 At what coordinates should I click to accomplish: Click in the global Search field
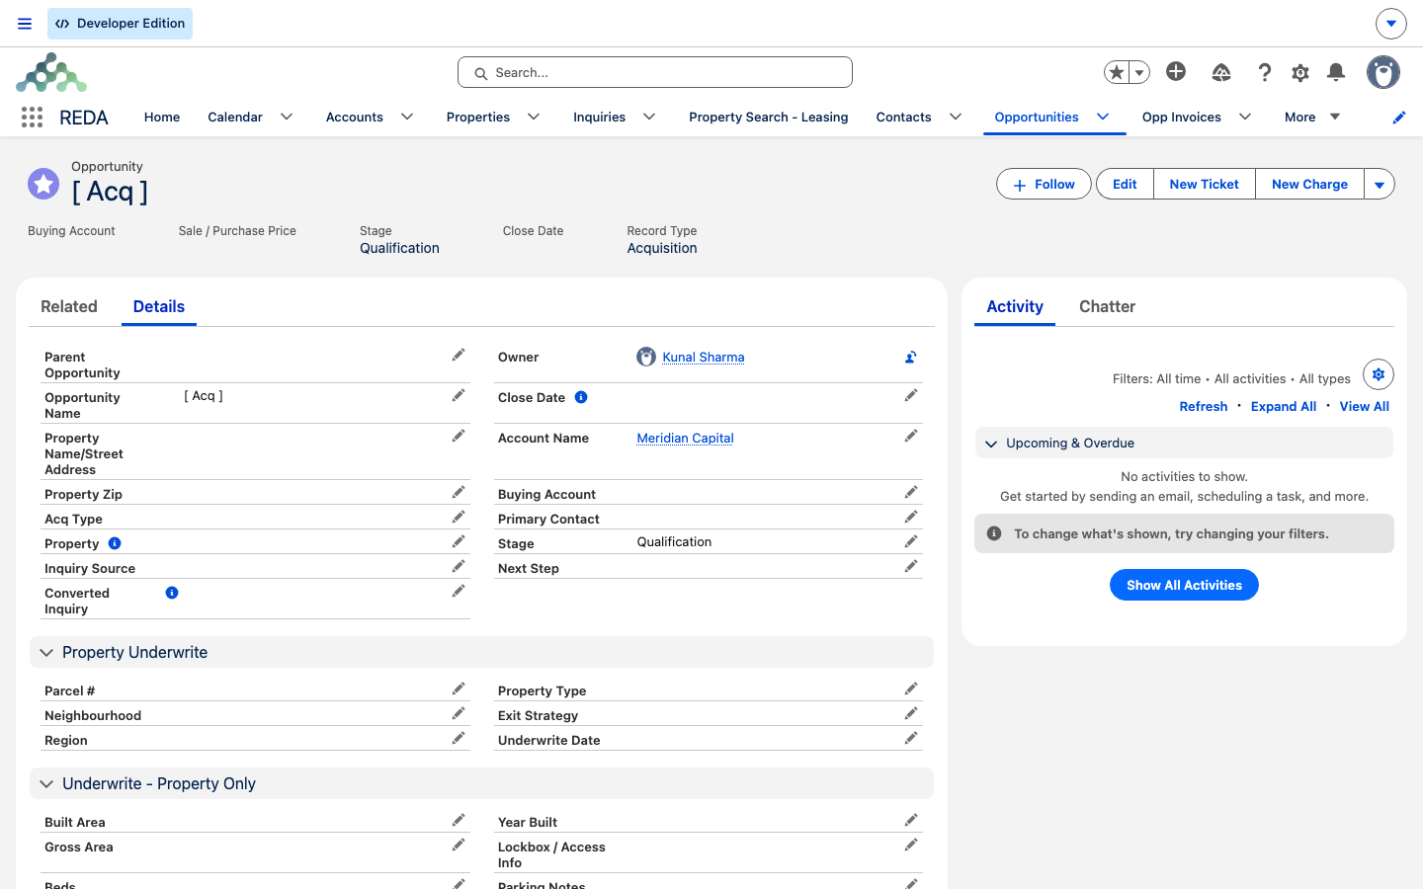[x=655, y=72]
